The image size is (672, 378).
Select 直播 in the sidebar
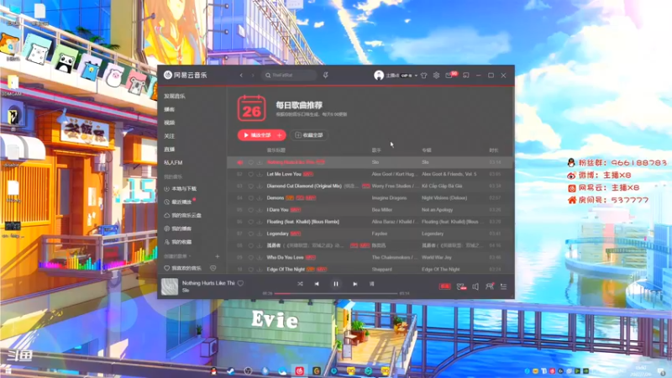coord(170,150)
